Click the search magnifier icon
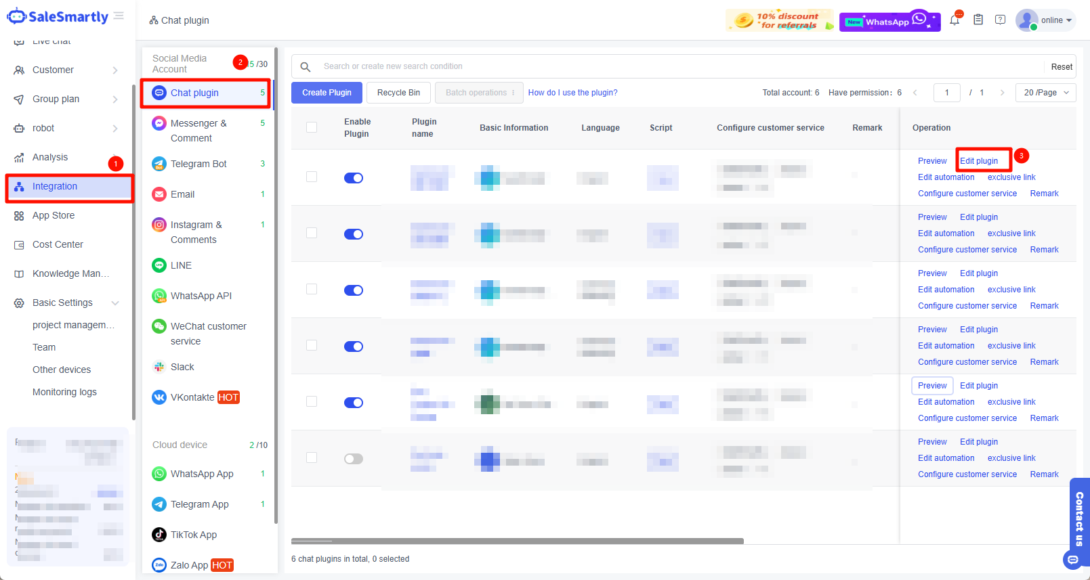This screenshot has height=580, width=1090. (x=306, y=66)
